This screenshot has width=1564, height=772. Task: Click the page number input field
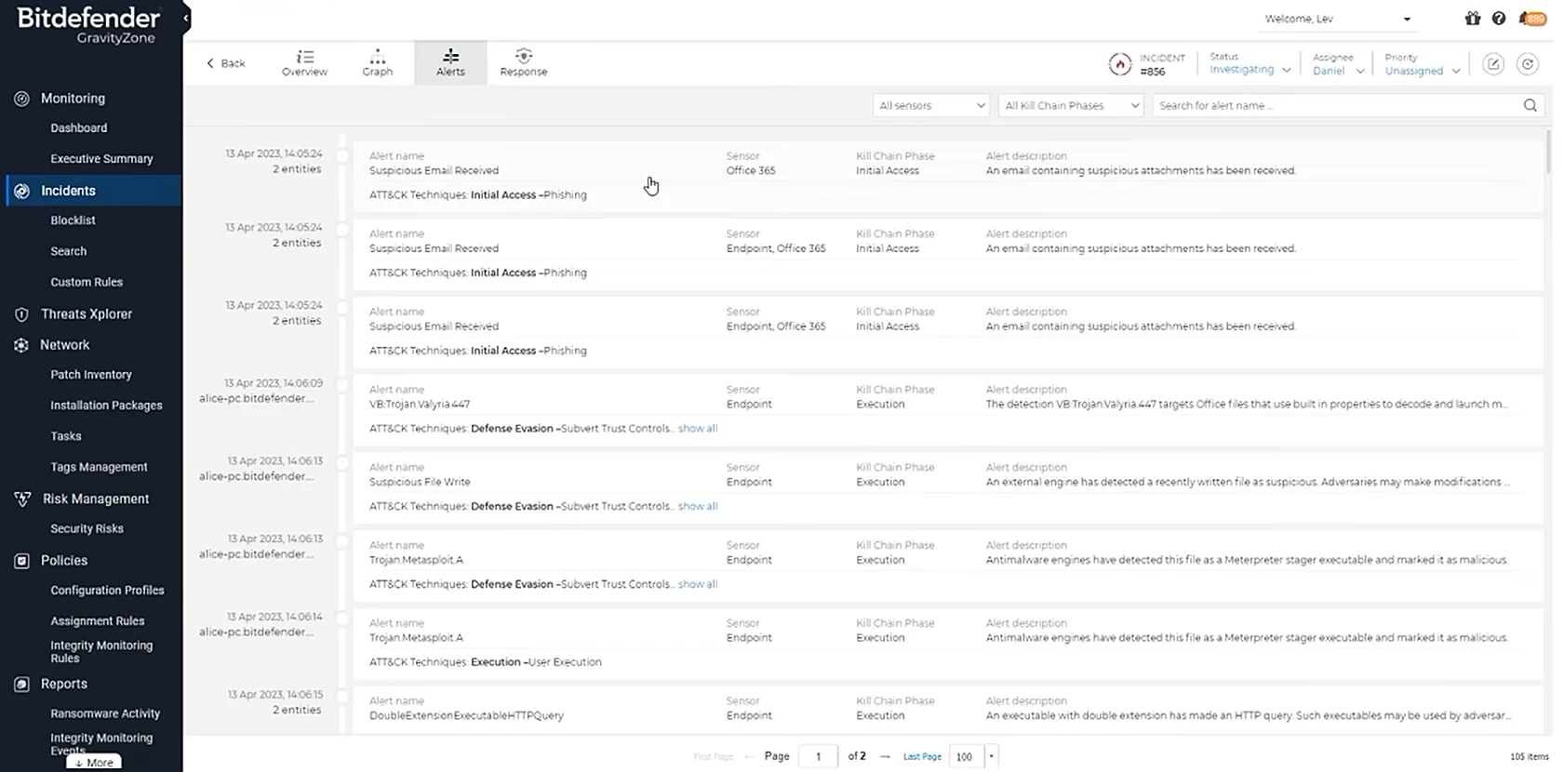tap(818, 756)
